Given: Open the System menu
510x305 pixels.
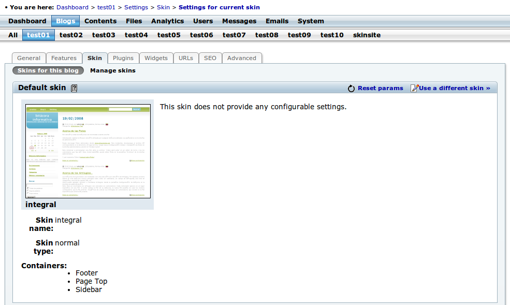Looking at the screenshot, I should tap(311, 21).
